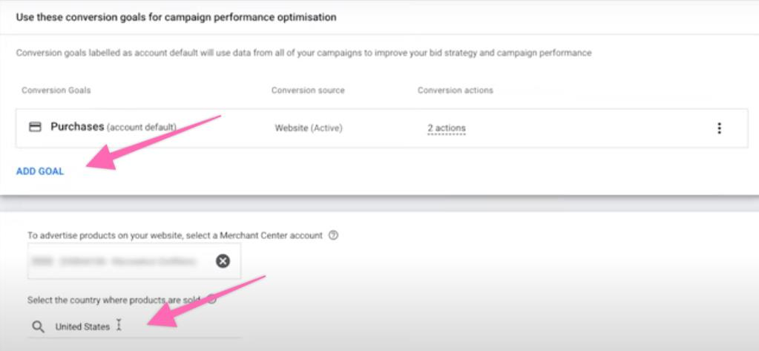The image size is (759, 351).
Task: Click the country where products are sold label
Action: point(115,300)
